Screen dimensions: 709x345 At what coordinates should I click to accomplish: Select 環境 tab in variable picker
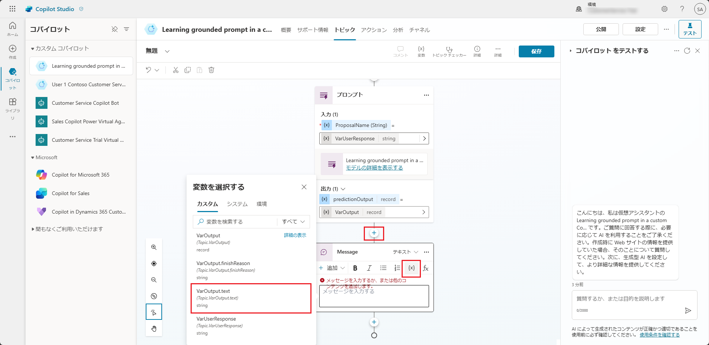262,204
